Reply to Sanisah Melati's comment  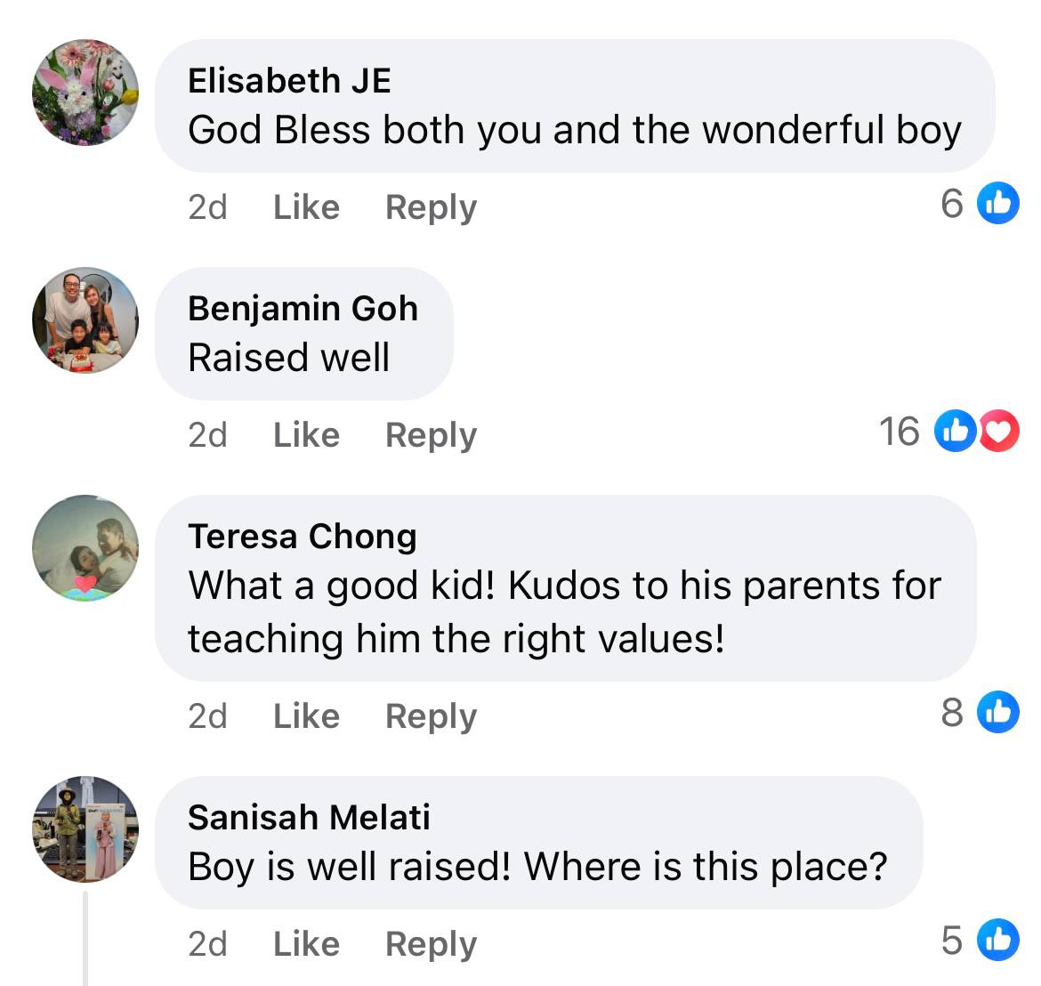431,944
